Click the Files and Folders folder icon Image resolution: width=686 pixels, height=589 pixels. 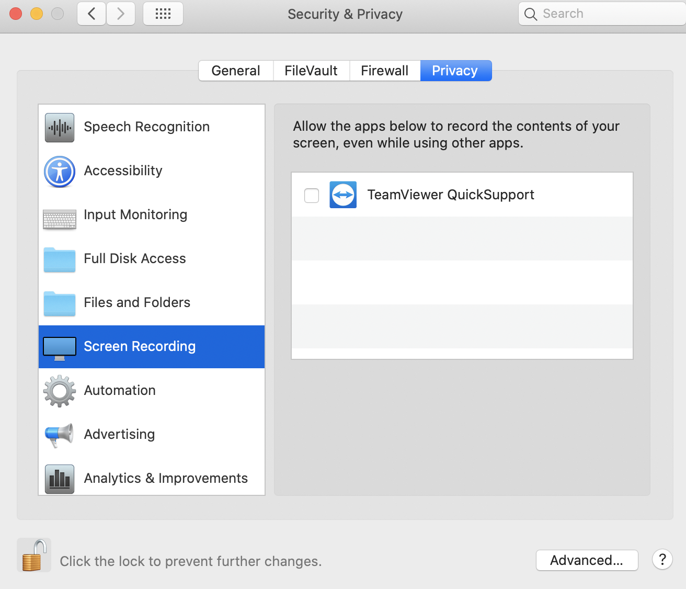coord(60,303)
